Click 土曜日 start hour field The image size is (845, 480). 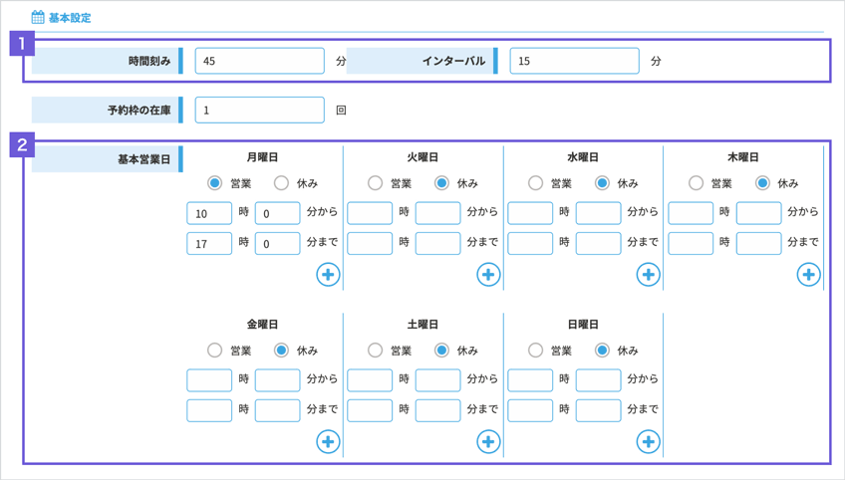(370, 380)
